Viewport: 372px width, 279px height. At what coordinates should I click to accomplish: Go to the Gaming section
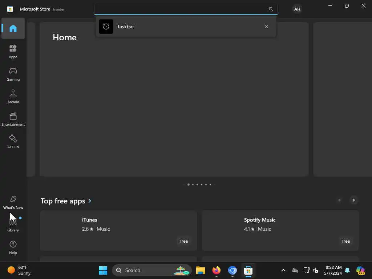point(13,74)
